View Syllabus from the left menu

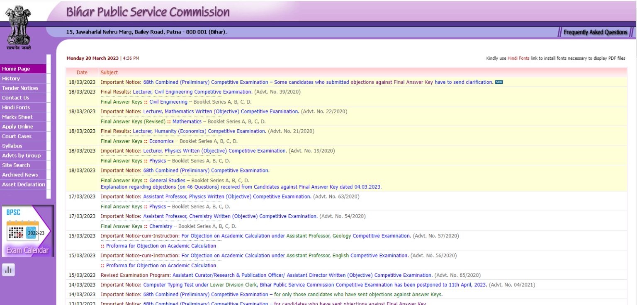[12, 146]
